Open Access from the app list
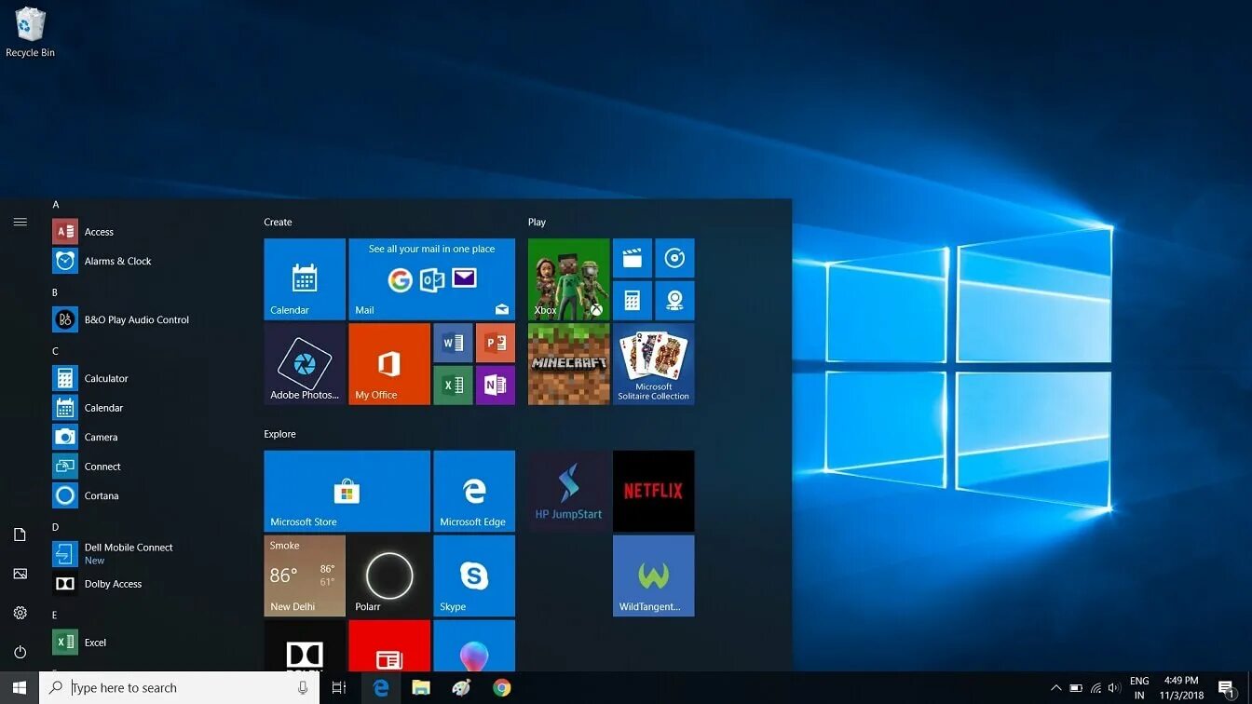 click(140, 232)
